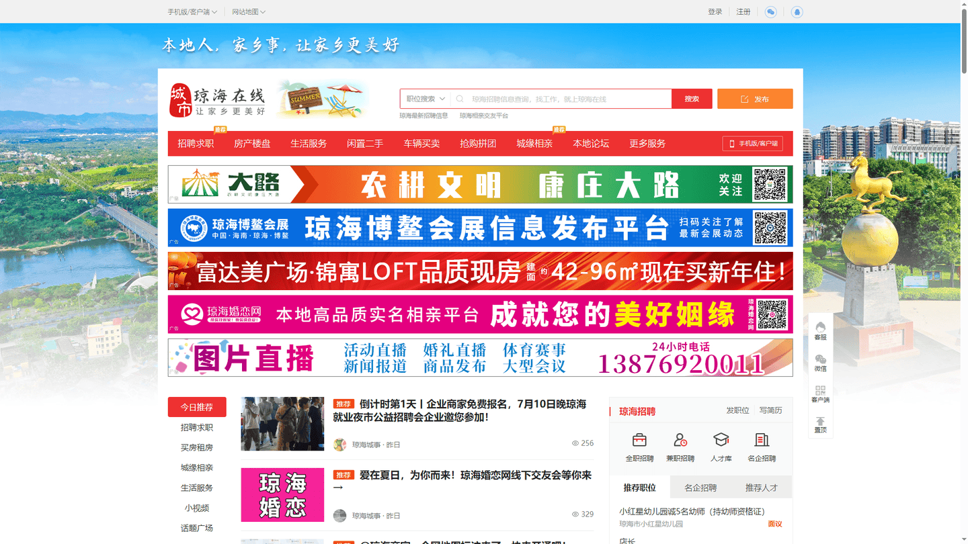Click the 客服 floating sidebar icon

click(x=820, y=330)
